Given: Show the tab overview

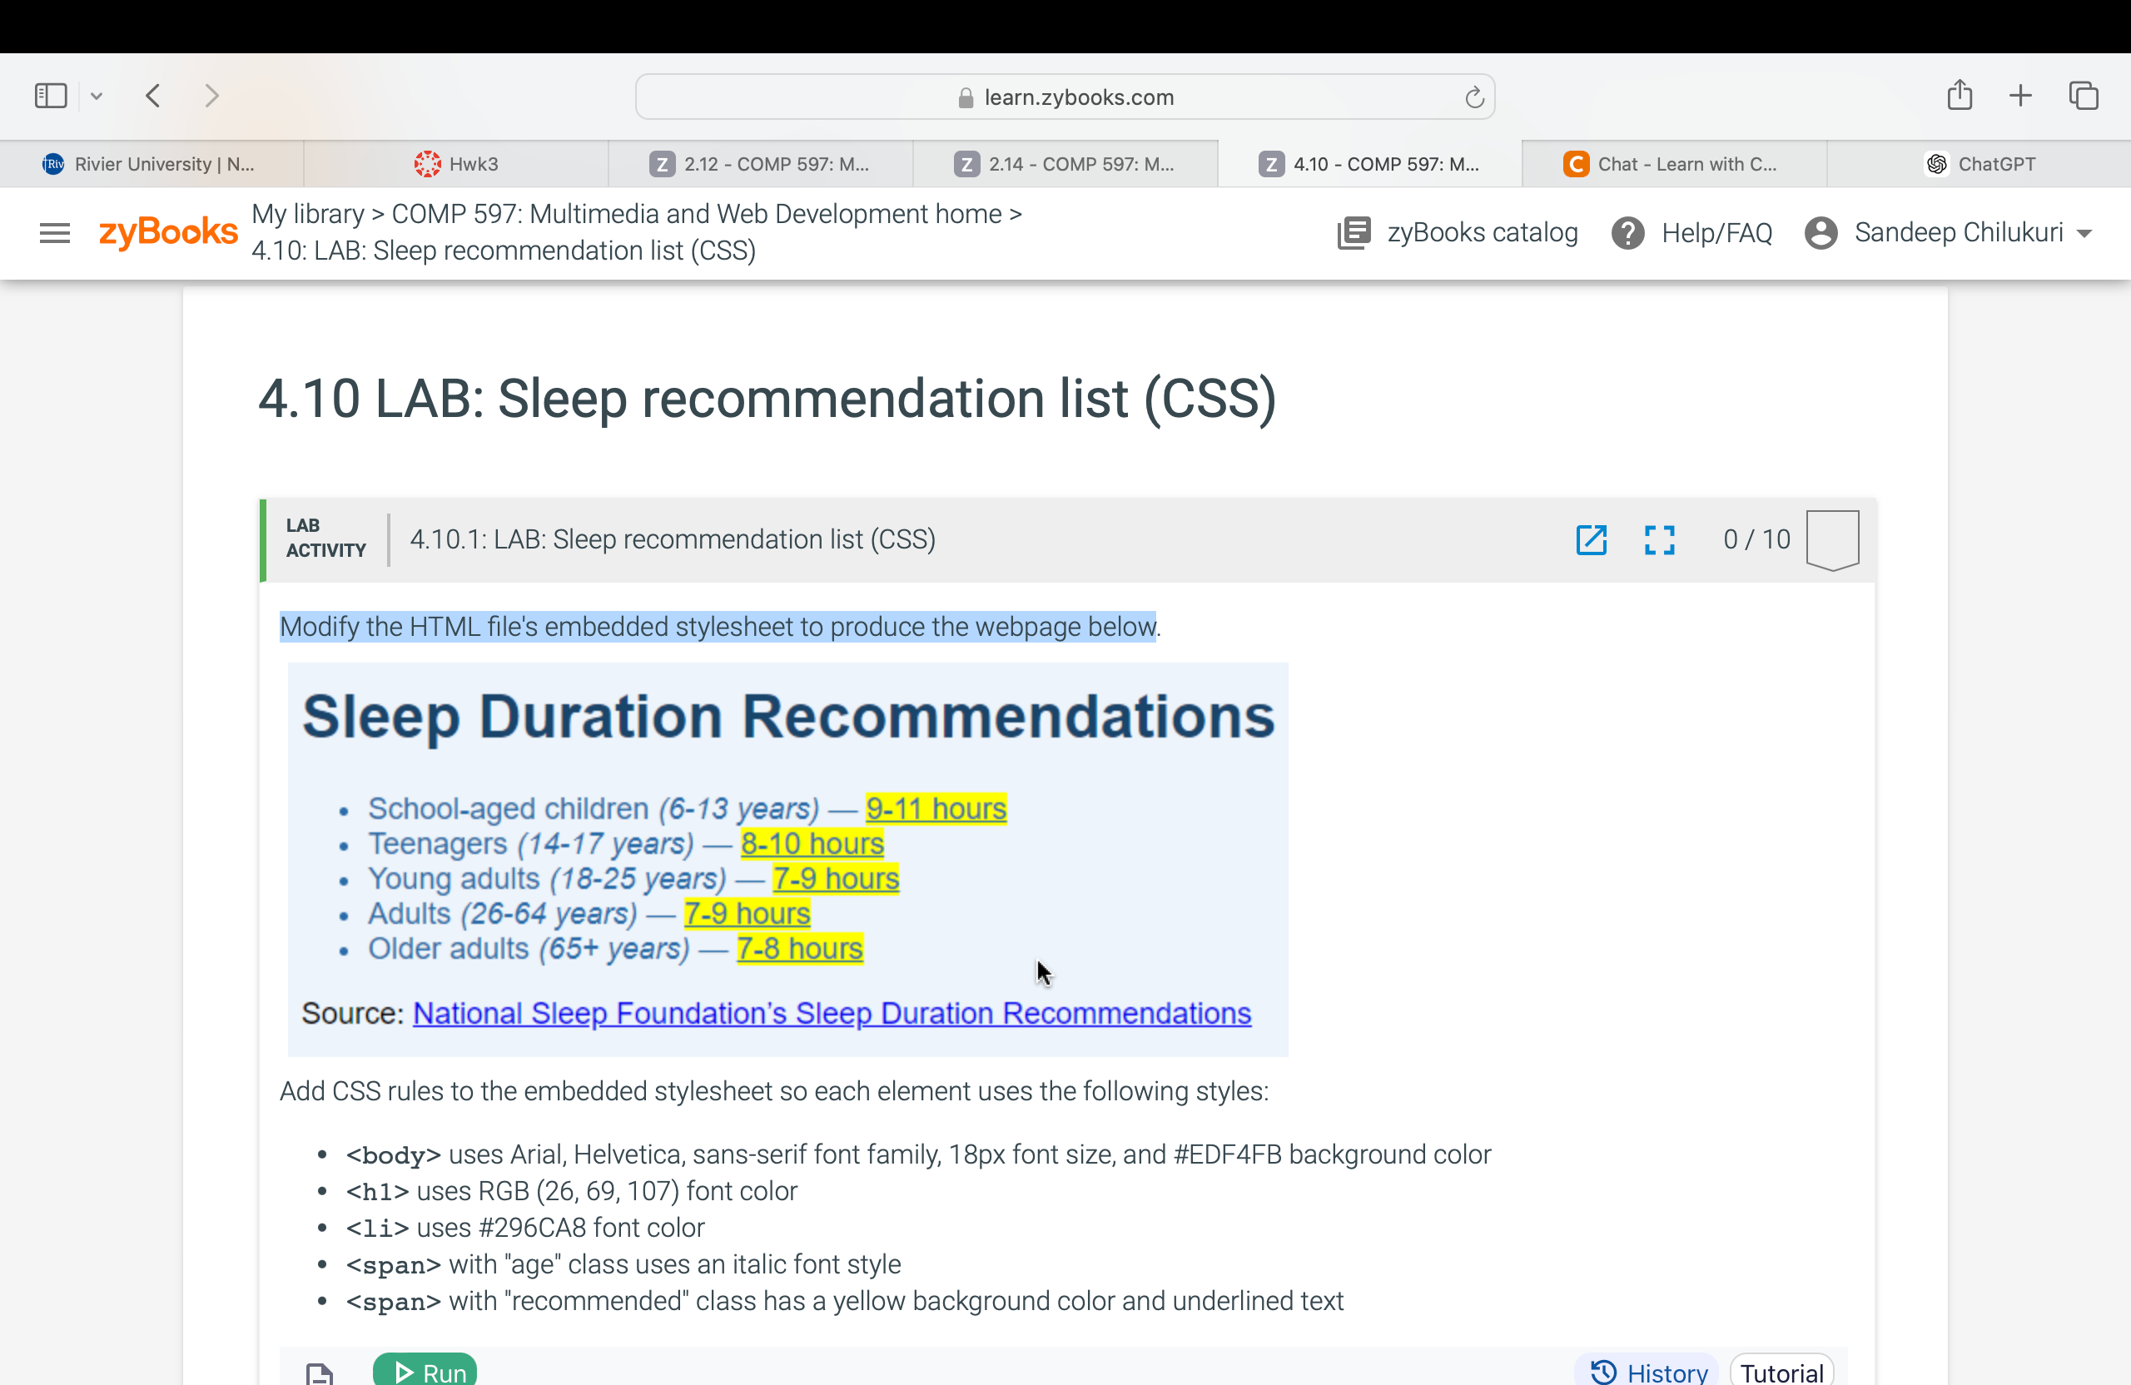Looking at the screenshot, I should (2083, 95).
